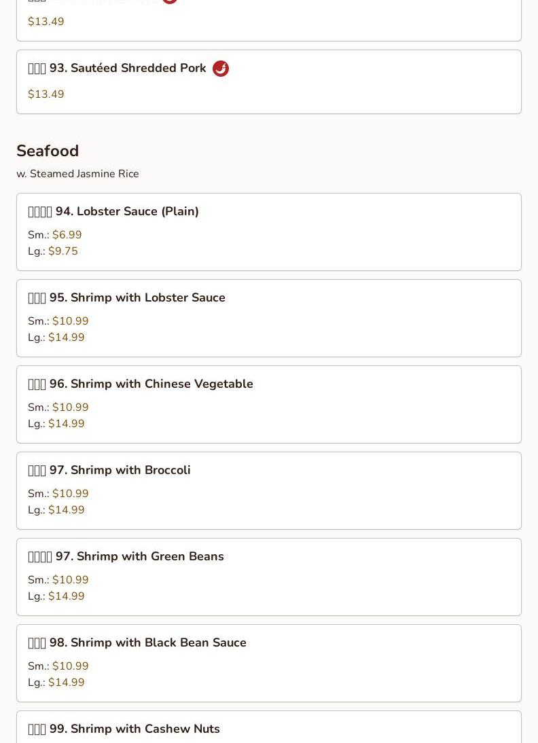This screenshot has width=538, height=743.
Task: Open 98. Shrimp with Black Bean Sauce
Action: 158,643
